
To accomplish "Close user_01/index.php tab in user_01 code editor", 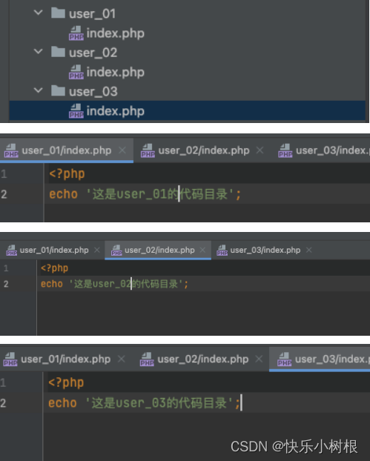I will tap(122, 150).
